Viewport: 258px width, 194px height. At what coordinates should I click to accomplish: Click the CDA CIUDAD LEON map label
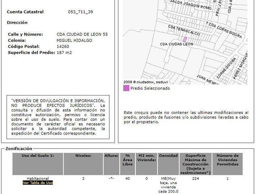click(177, 44)
